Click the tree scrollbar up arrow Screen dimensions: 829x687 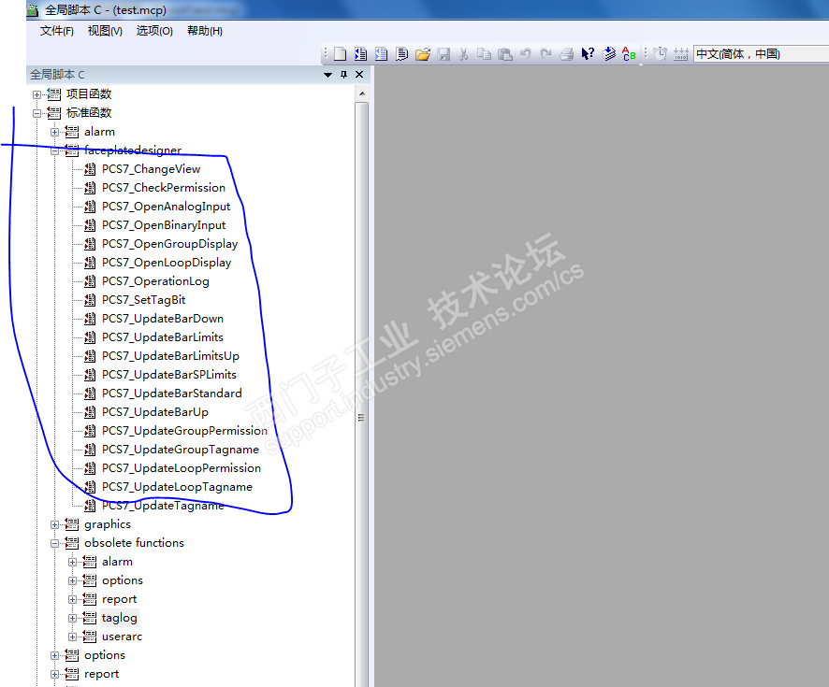[362, 94]
